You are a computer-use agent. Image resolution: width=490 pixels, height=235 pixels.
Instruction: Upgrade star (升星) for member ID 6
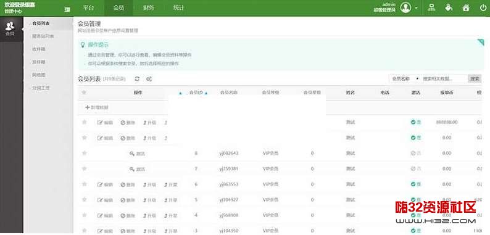(x=171, y=184)
